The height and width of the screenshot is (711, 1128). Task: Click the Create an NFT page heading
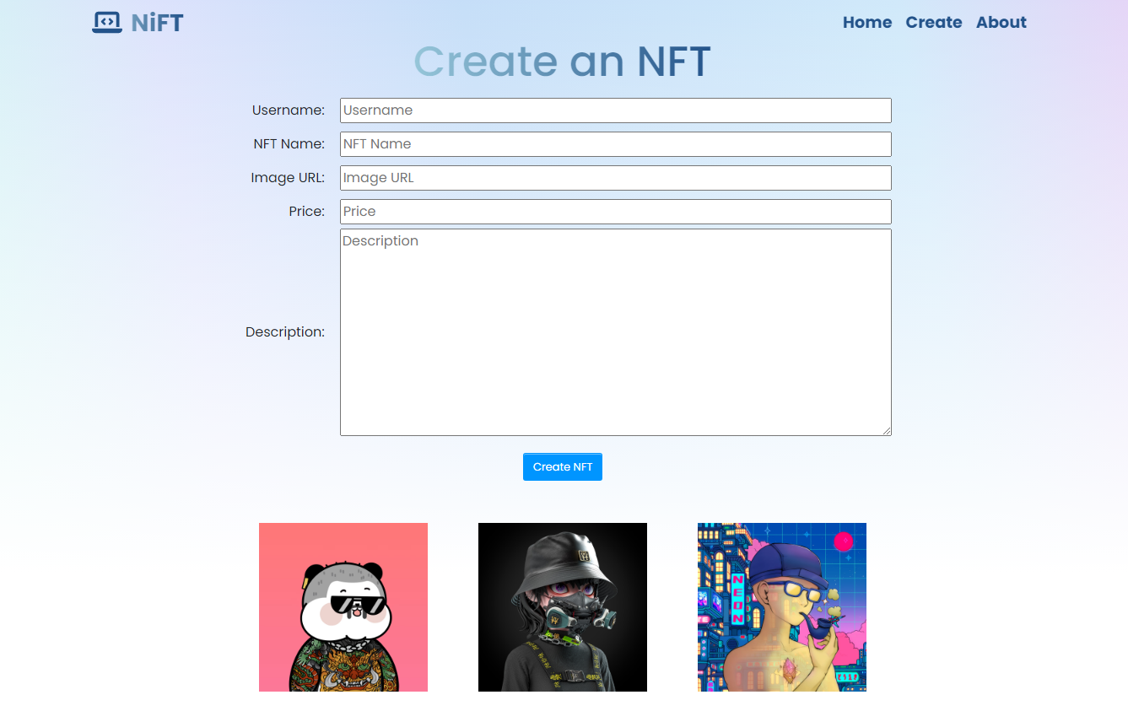pos(562,62)
